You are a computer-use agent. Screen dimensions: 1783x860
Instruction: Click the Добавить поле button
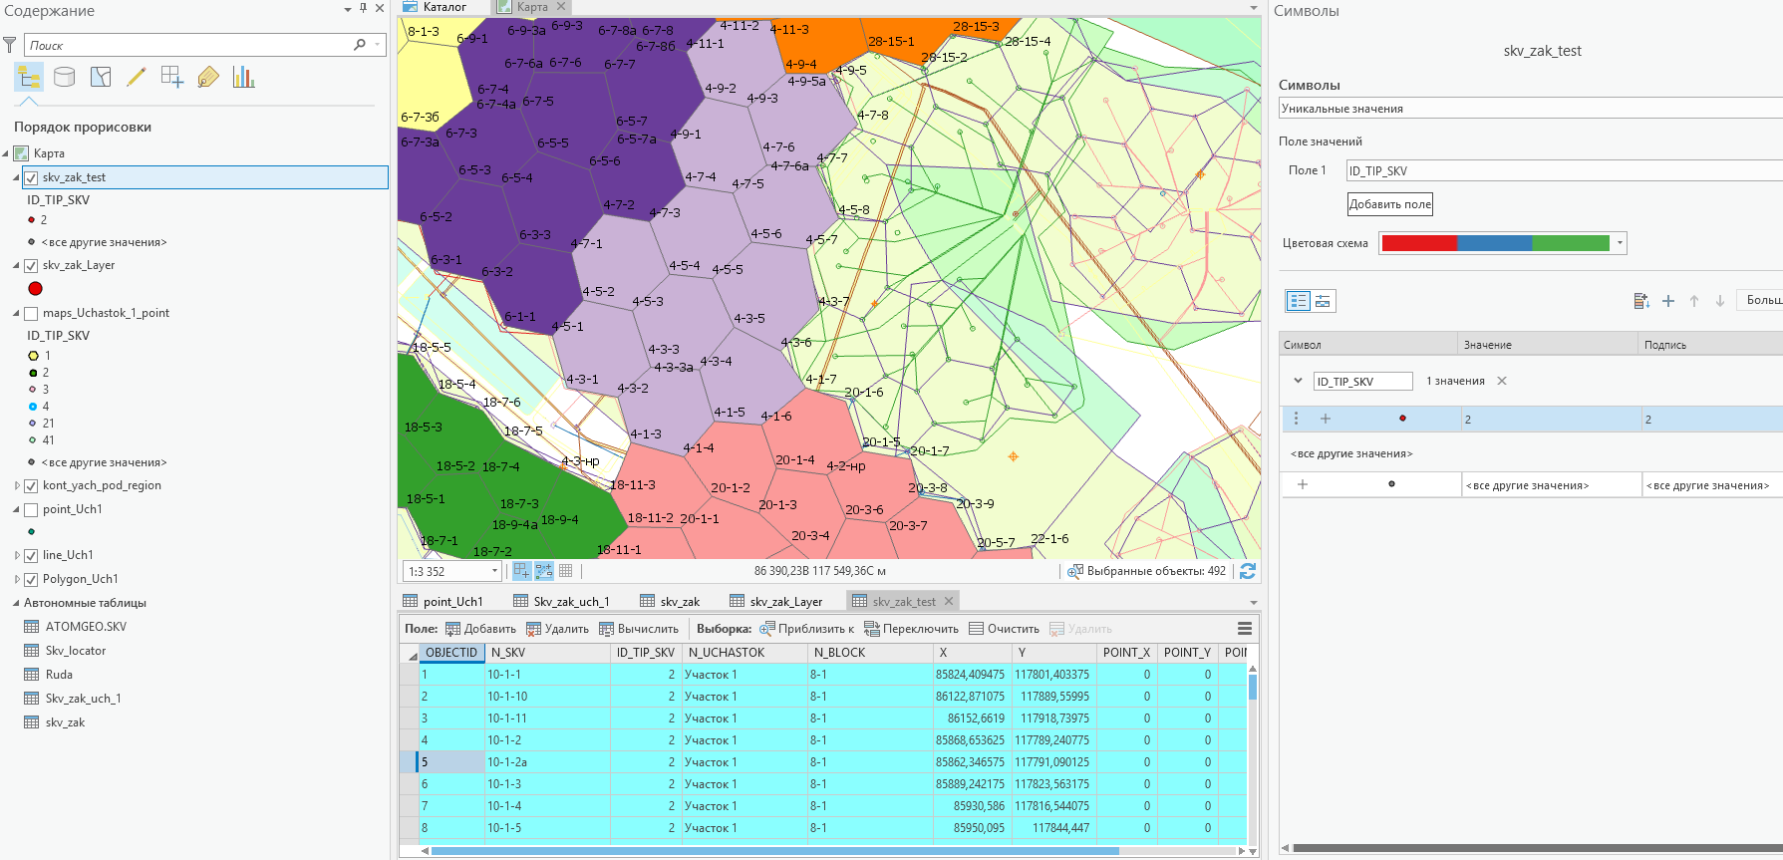[1389, 204]
